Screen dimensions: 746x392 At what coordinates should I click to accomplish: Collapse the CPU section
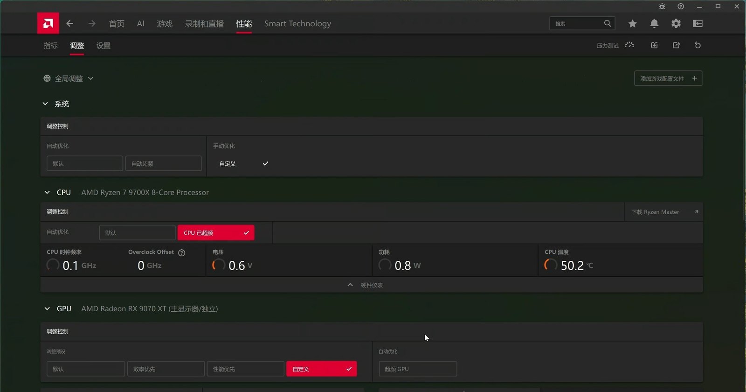click(47, 192)
